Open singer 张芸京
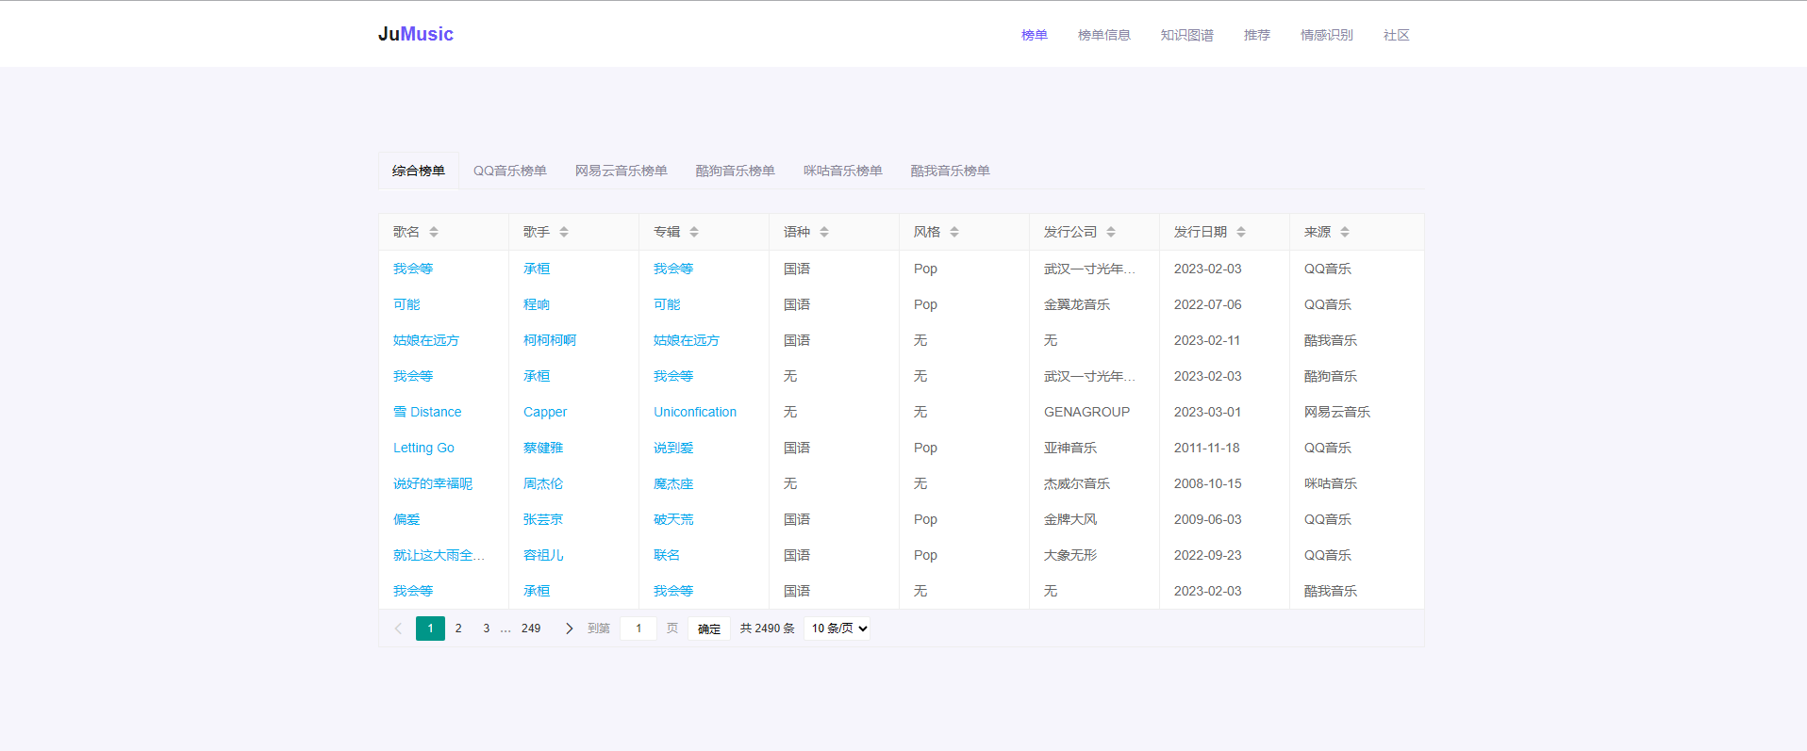Screen dimensions: 1807x751 click(x=543, y=519)
